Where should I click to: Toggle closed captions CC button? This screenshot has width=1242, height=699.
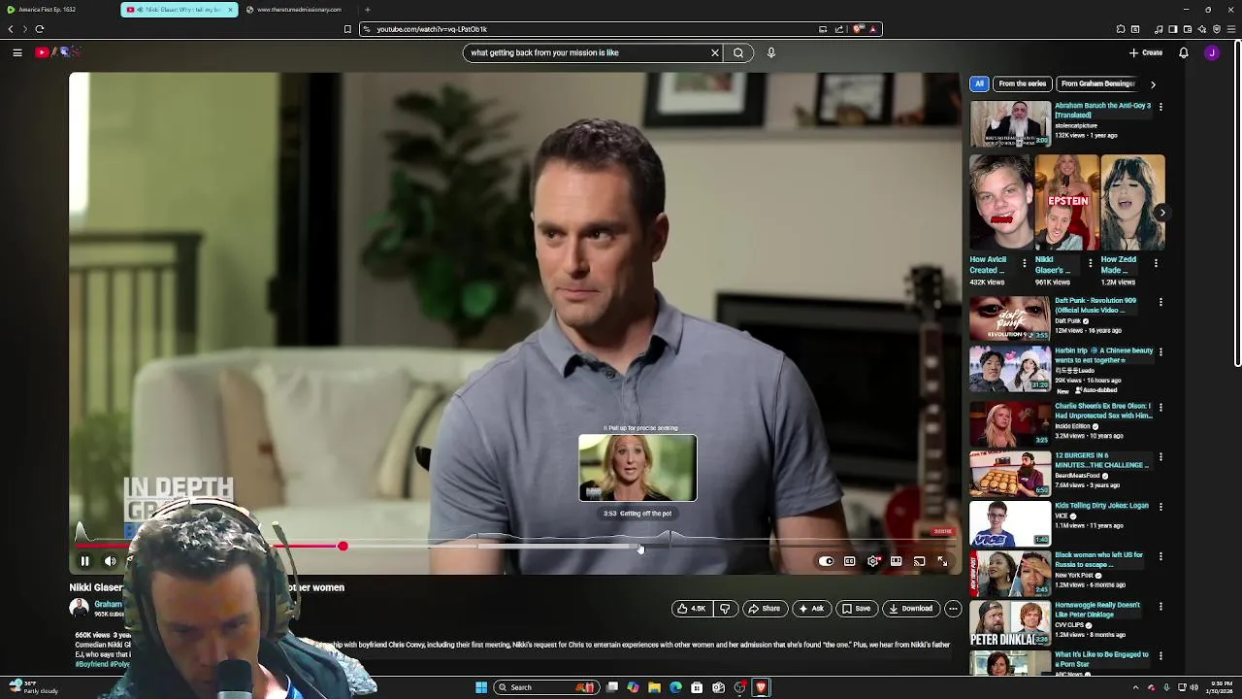[x=849, y=561]
